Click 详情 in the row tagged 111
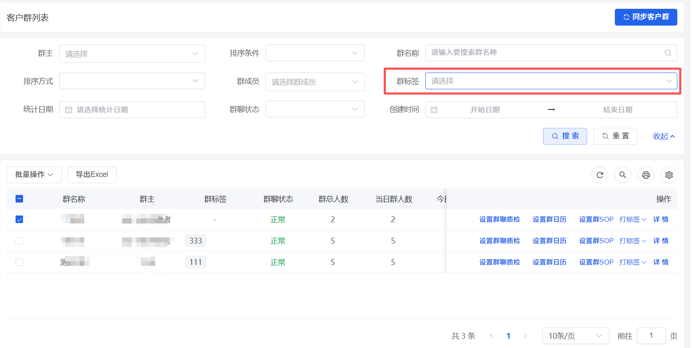Viewport: 692px width, 348px height. click(x=661, y=262)
